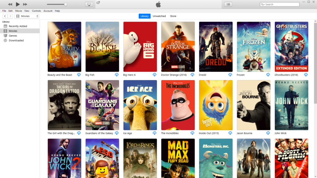This screenshot has width=317, height=178.
Task: Click the search magnifier icon
Action: click(263, 4)
